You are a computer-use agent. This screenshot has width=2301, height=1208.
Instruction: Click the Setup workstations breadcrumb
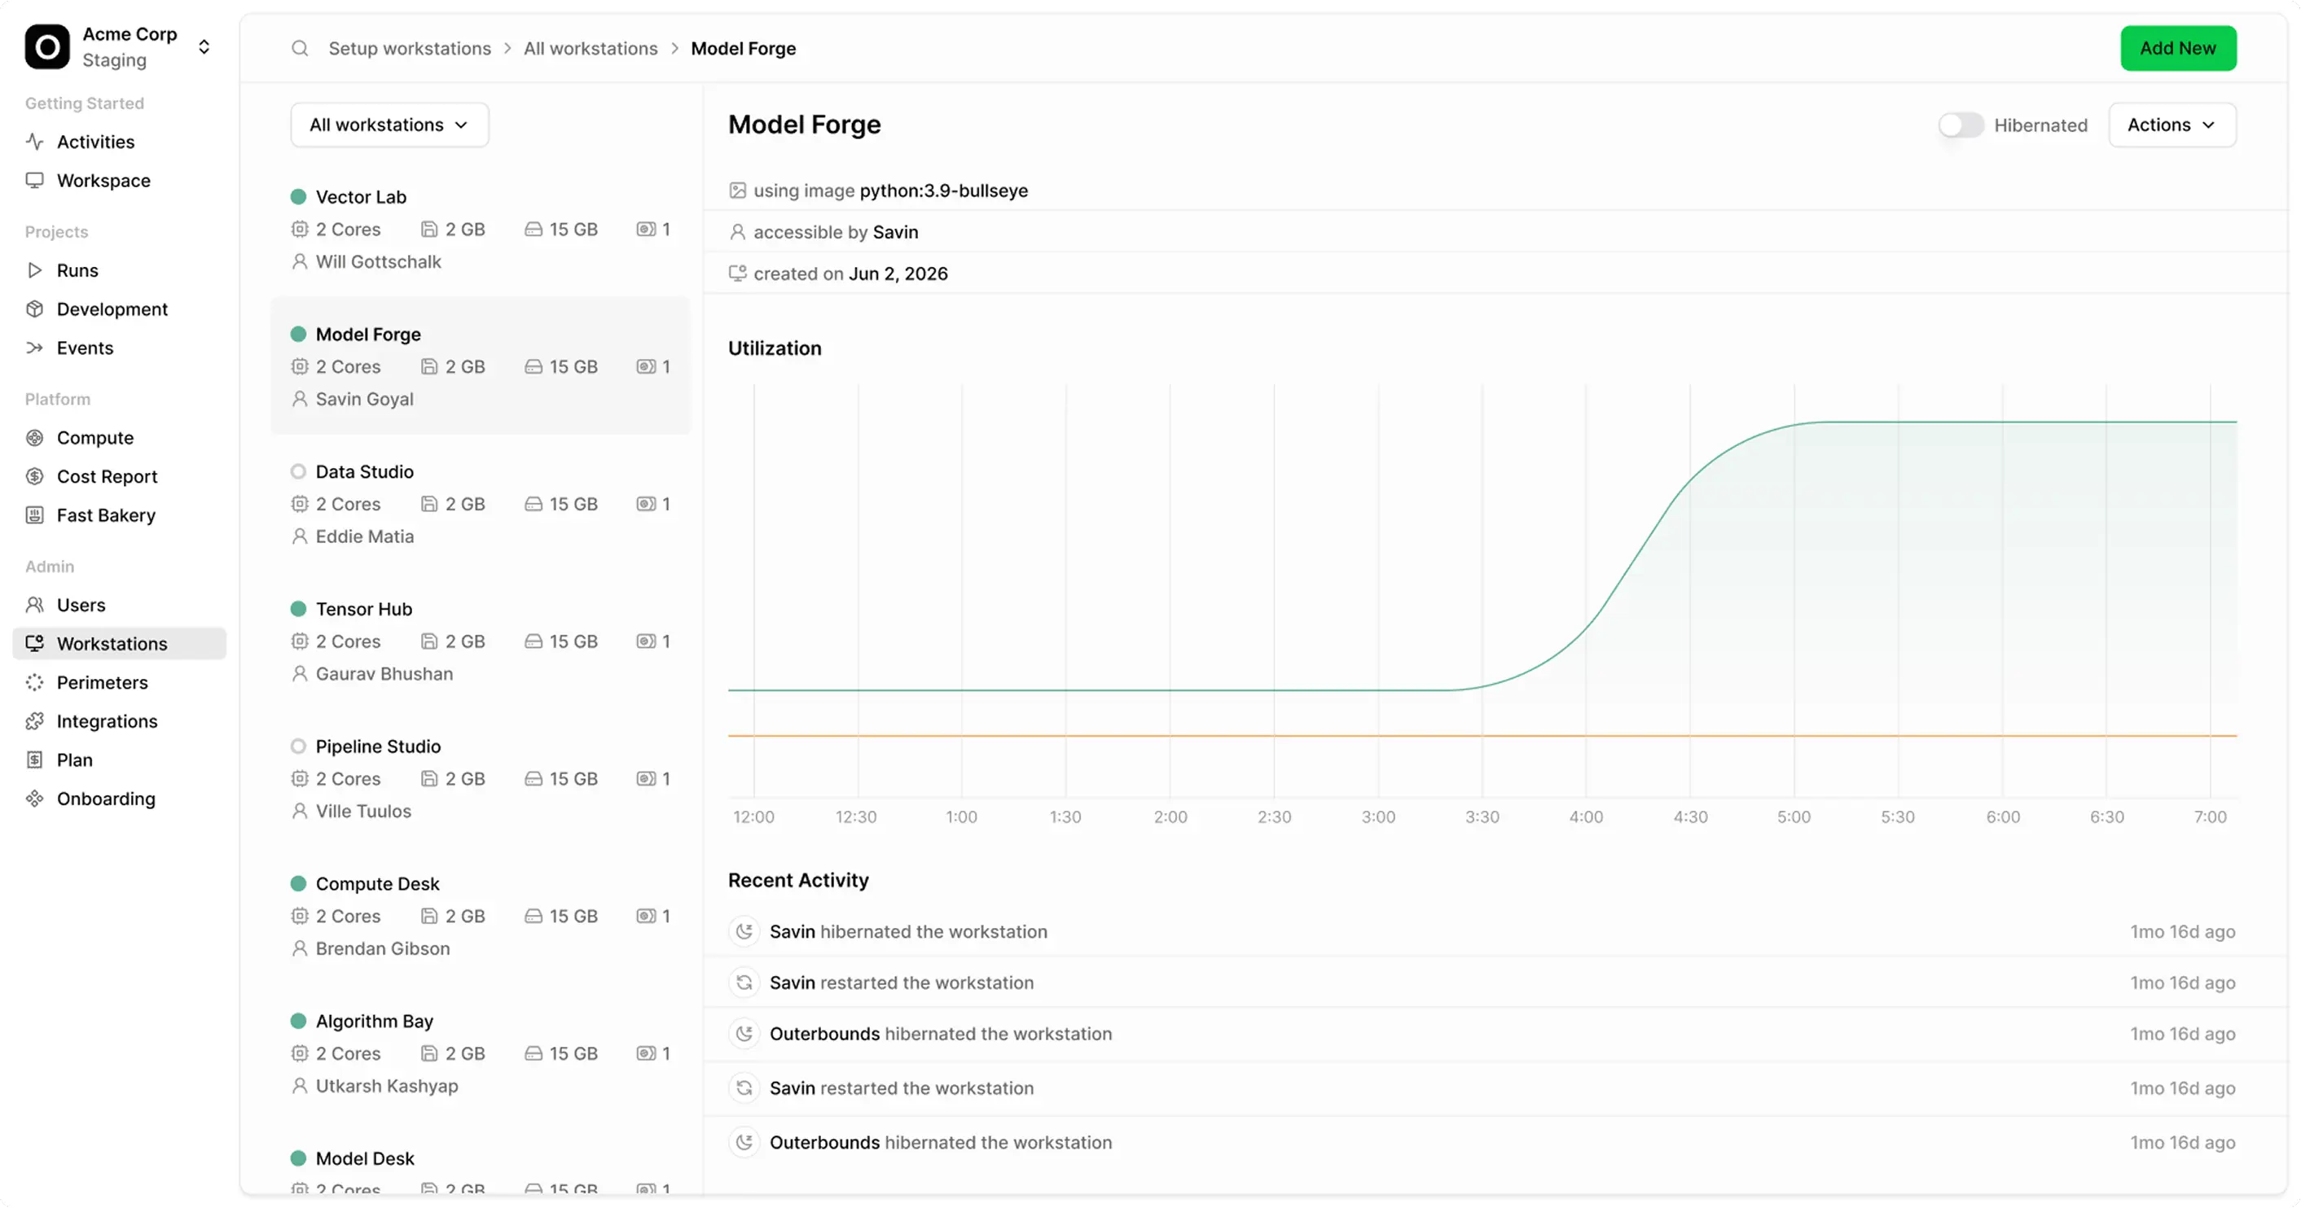click(x=410, y=48)
